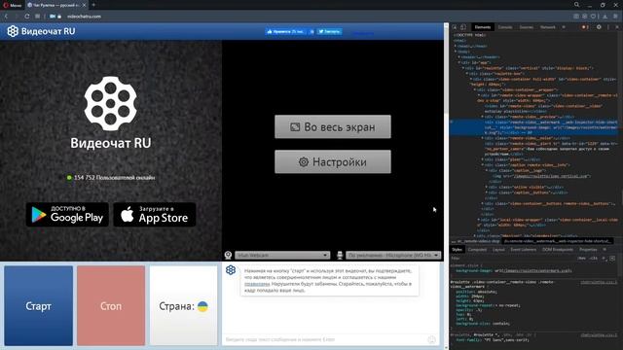Image resolution: width=623 pixels, height=350 pixels.
Task: Open the microphone selection dropdown
Action: pos(393,255)
